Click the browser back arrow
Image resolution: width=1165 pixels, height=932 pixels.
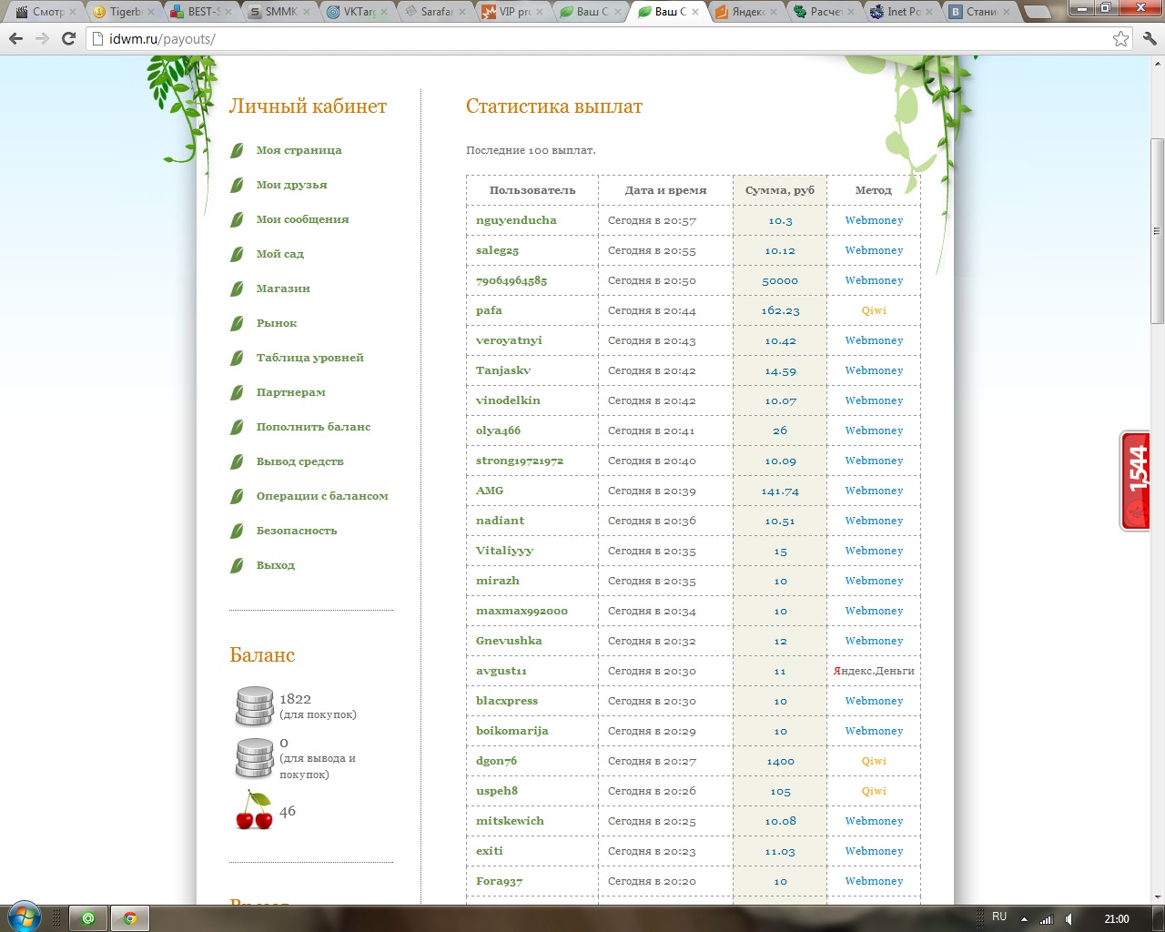pyautogui.click(x=15, y=38)
